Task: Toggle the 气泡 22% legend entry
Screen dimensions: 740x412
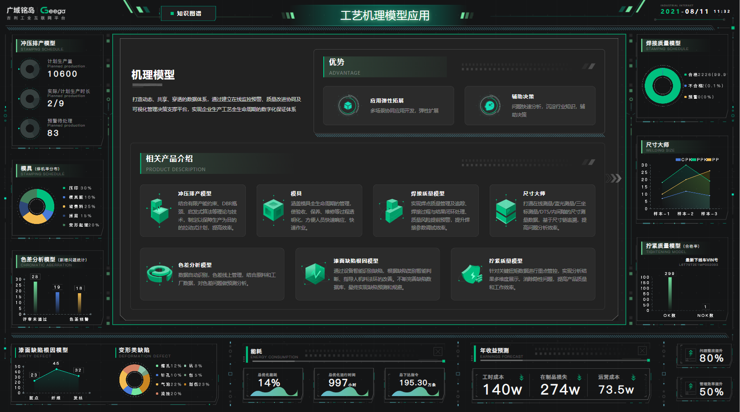Action: 169,384
